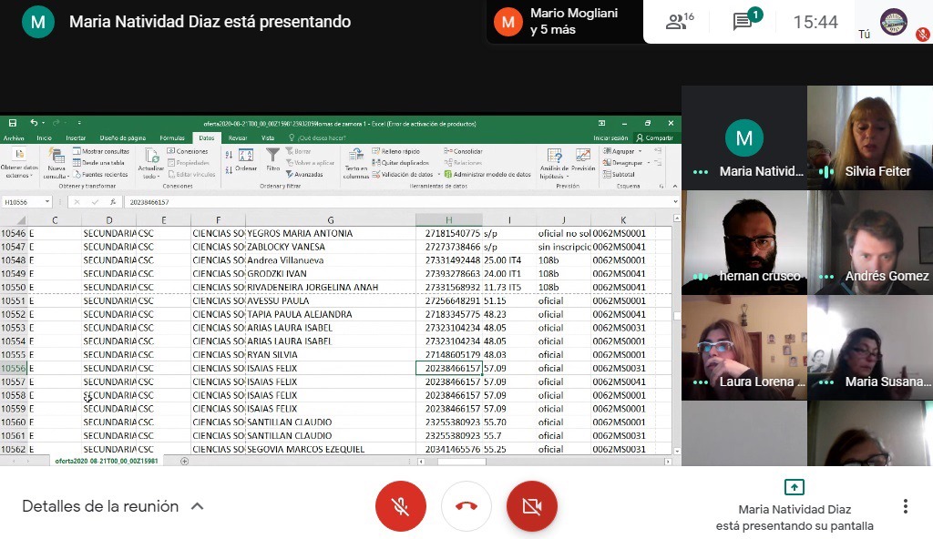Select Silvia Feiter's video tile

[869, 137]
